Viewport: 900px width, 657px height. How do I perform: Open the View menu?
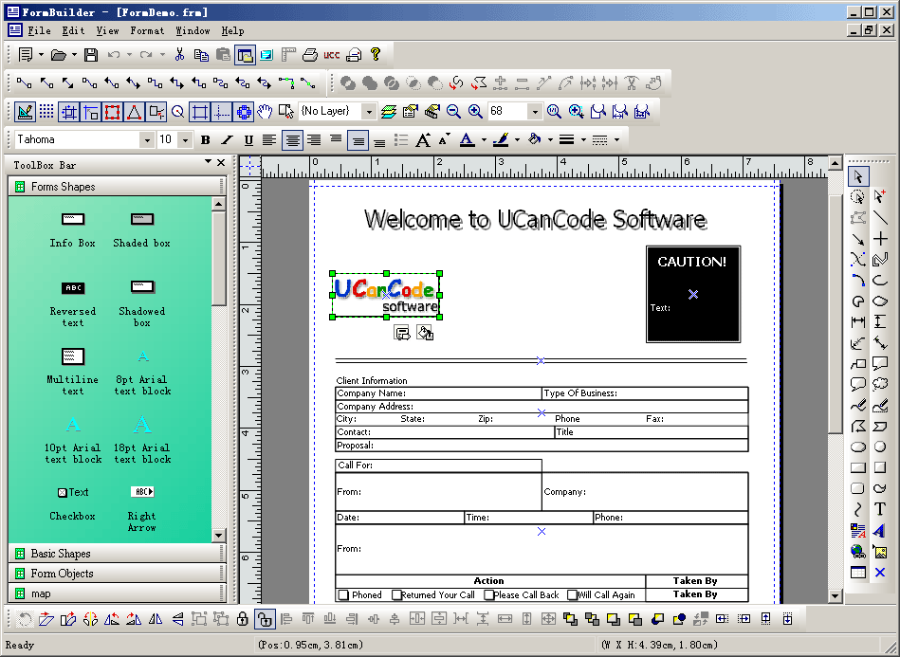pos(107,30)
